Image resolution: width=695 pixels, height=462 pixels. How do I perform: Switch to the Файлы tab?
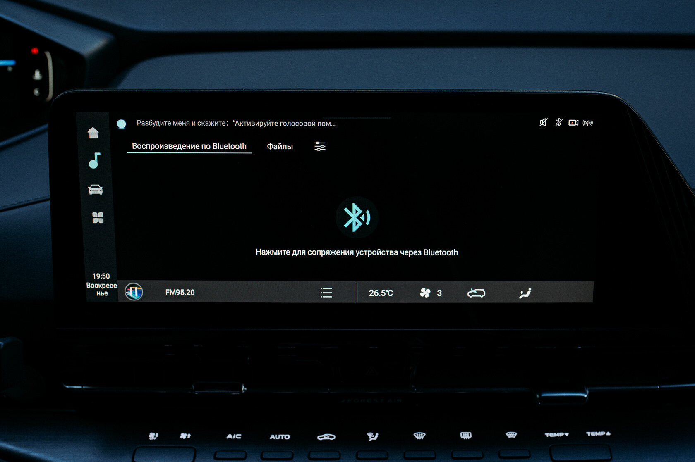[280, 146]
